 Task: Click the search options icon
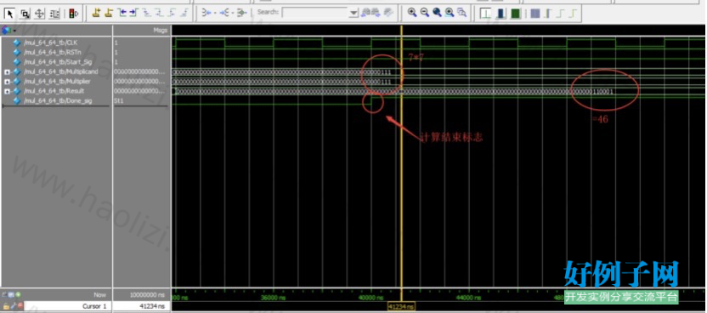click(x=388, y=12)
